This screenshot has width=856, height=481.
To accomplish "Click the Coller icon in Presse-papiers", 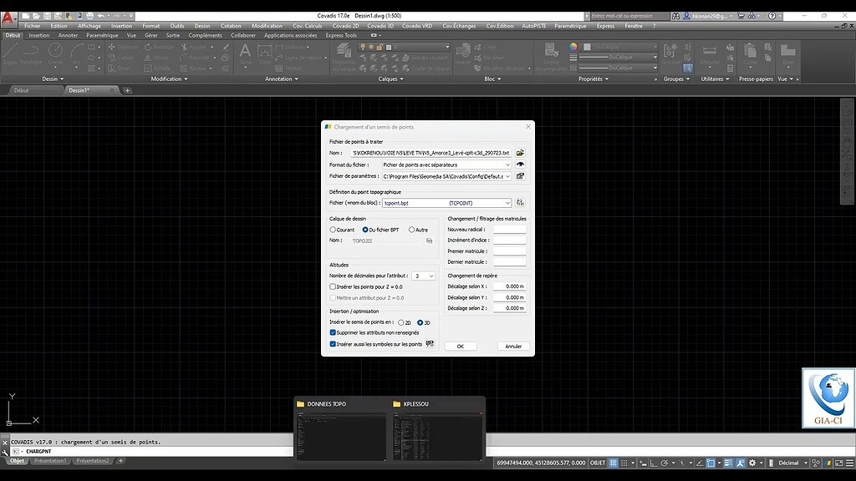I will 750,53.
